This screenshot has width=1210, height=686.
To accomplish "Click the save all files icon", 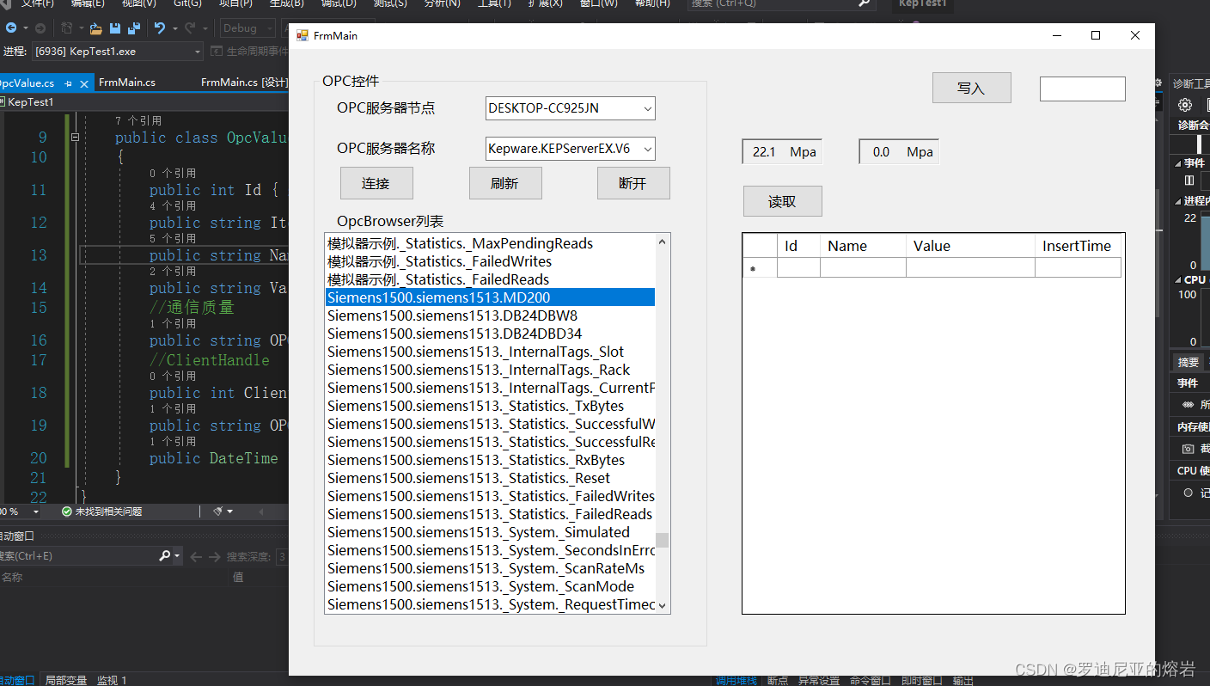I will 133,28.
